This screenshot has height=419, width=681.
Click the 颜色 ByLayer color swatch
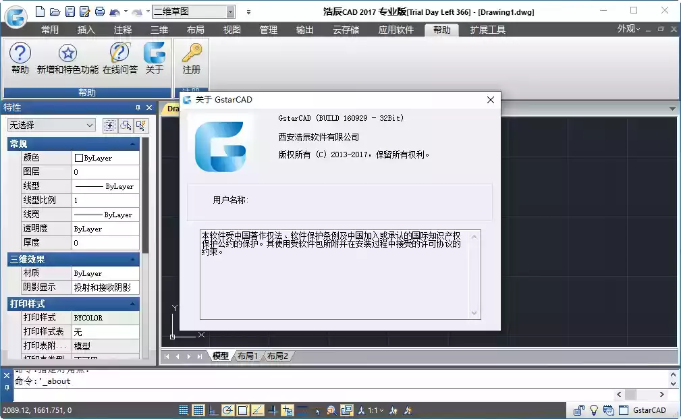pos(79,158)
